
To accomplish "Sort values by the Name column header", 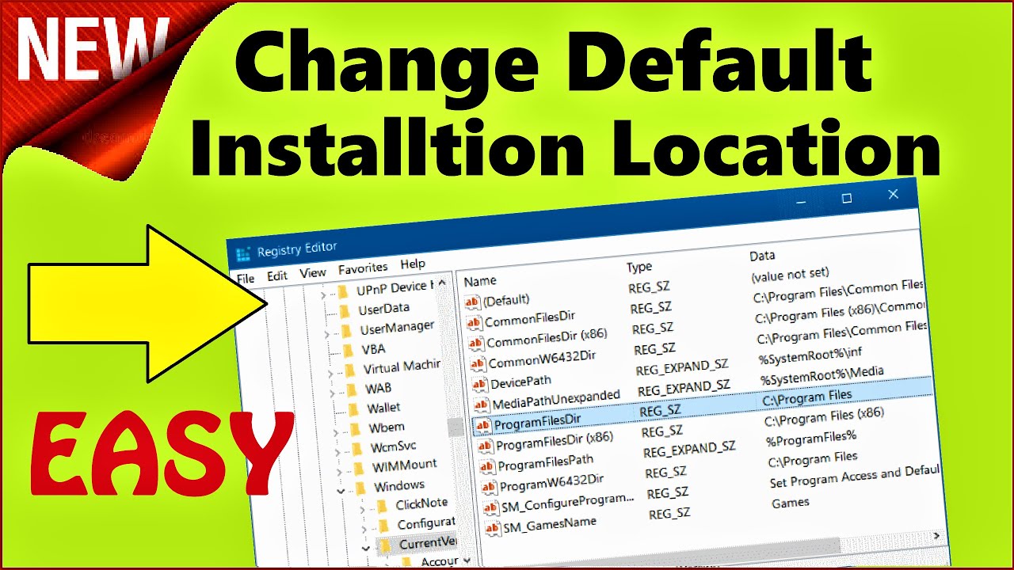I will tap(480, 281).
